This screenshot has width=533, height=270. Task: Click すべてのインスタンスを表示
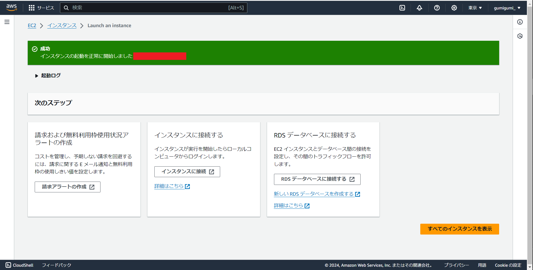point(459,229)
